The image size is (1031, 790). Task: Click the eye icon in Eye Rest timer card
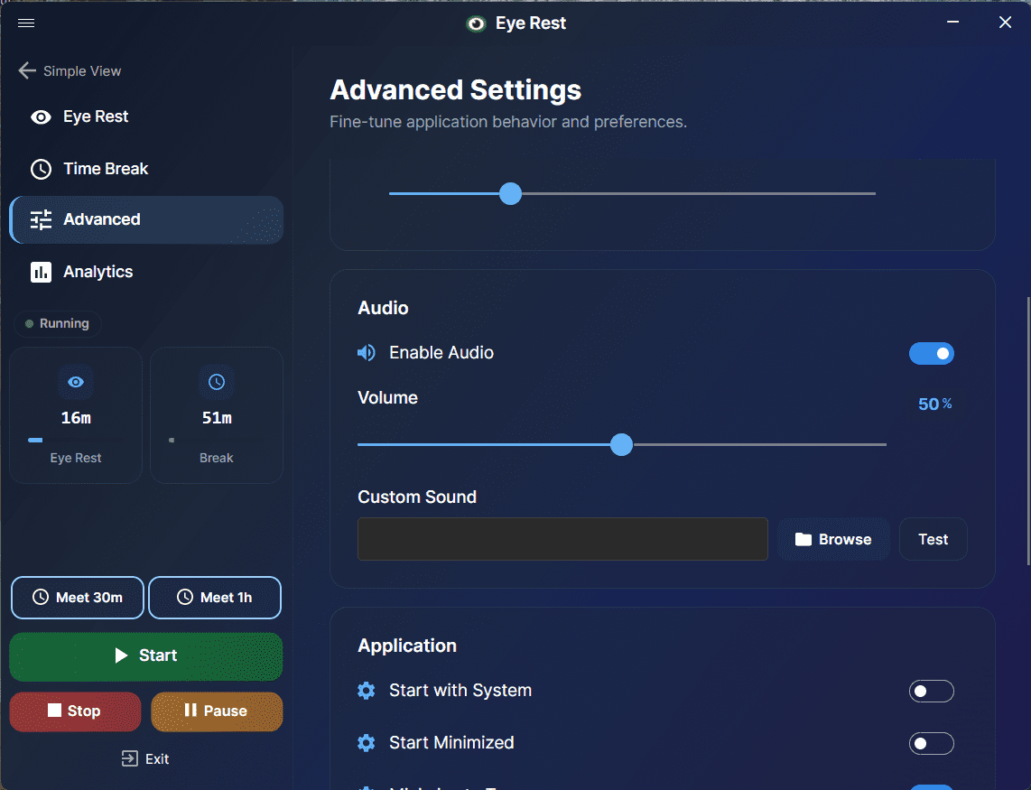point(76,383)
